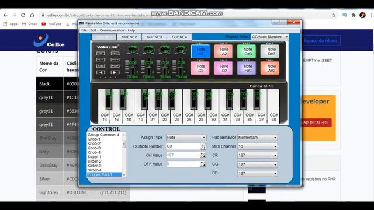374x210 pixels.
Task: Click the stepper icon beside OFF Value field
Action: tap(203, 164)
